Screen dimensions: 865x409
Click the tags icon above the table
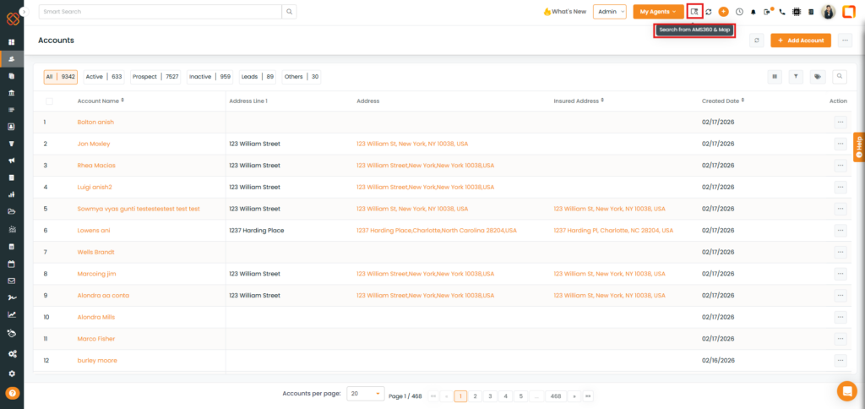tap(817, 76)
